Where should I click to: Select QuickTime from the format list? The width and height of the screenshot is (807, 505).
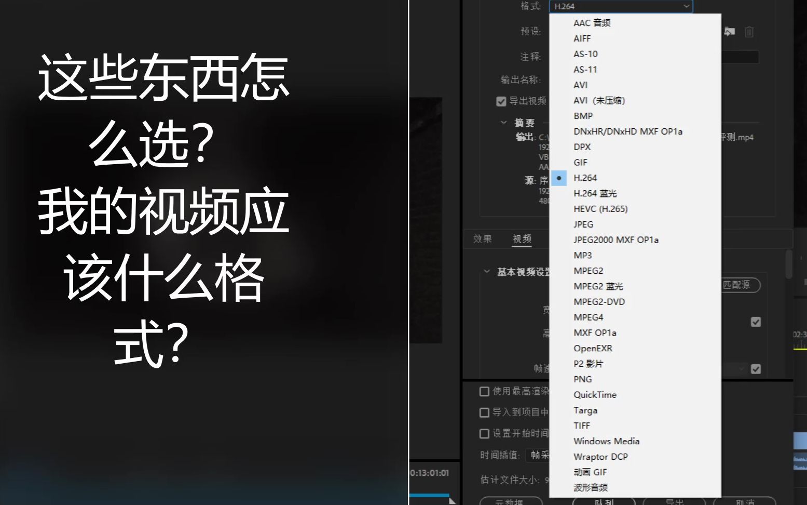coord(595,395)
